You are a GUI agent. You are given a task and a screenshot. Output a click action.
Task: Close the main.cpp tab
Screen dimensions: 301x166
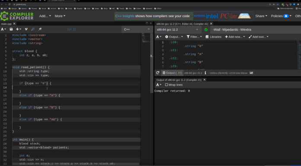point(14,24)
